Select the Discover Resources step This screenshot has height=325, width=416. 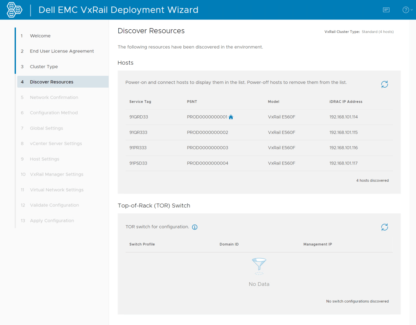52,82
